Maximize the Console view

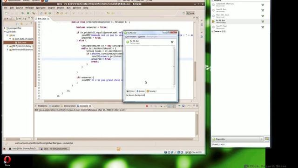197,106
